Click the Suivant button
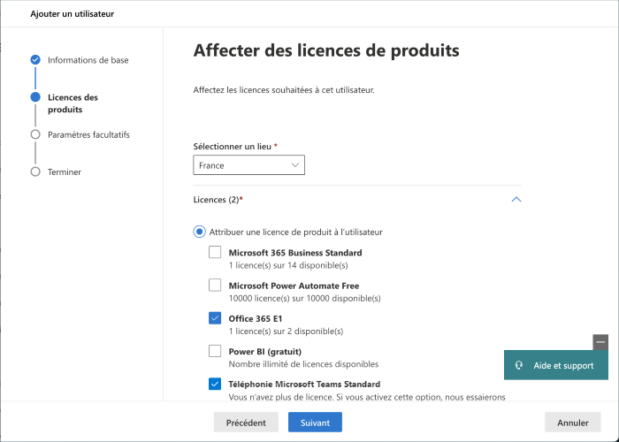This screenshot has height=442, width=619. coord(315,423)
